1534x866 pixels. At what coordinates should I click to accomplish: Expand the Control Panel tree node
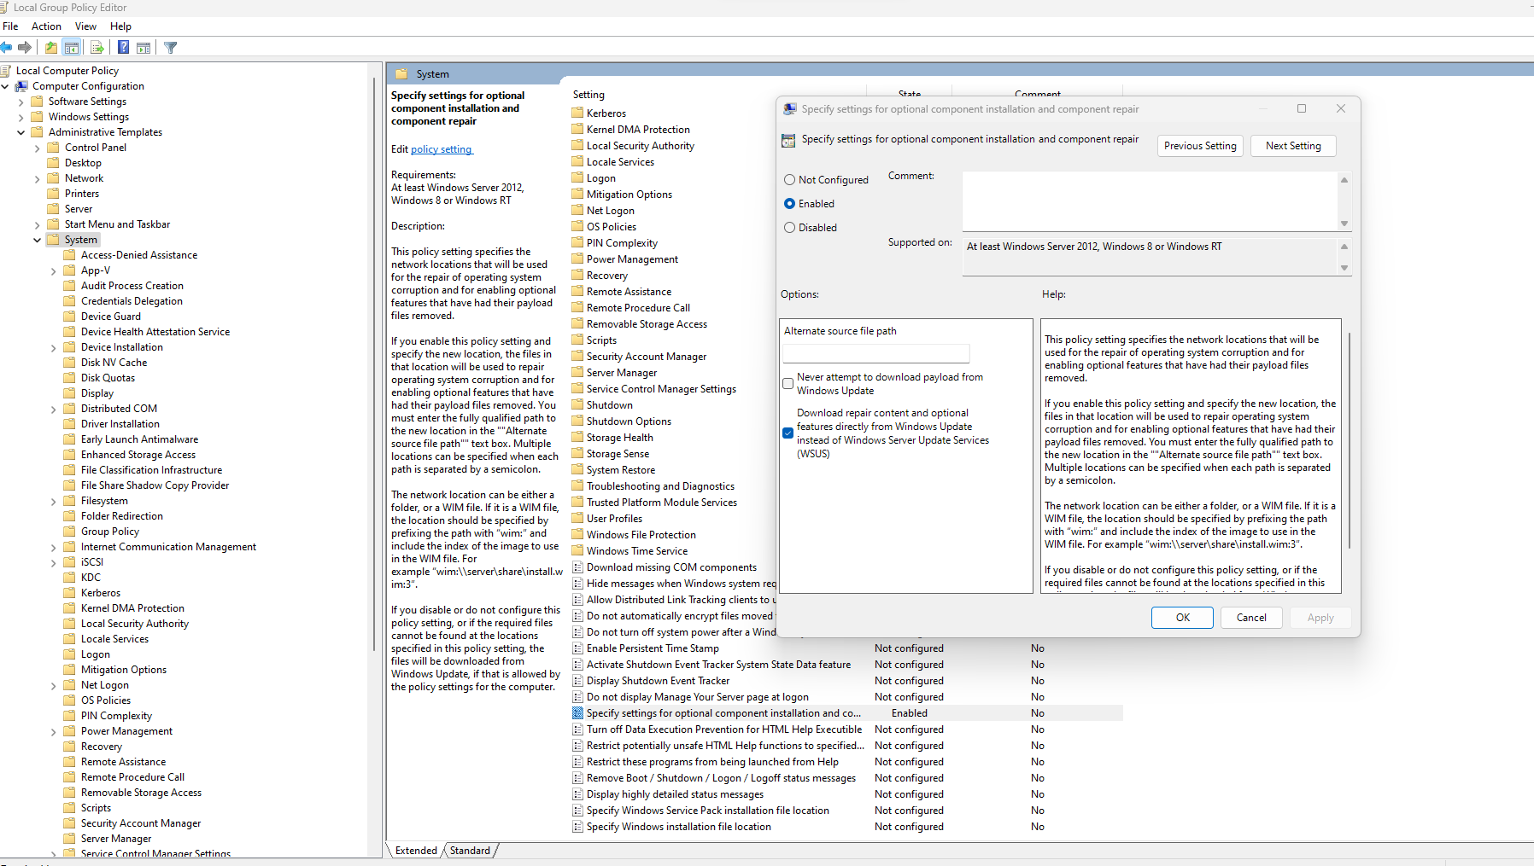pyautogui.click(x=37, y=148)
